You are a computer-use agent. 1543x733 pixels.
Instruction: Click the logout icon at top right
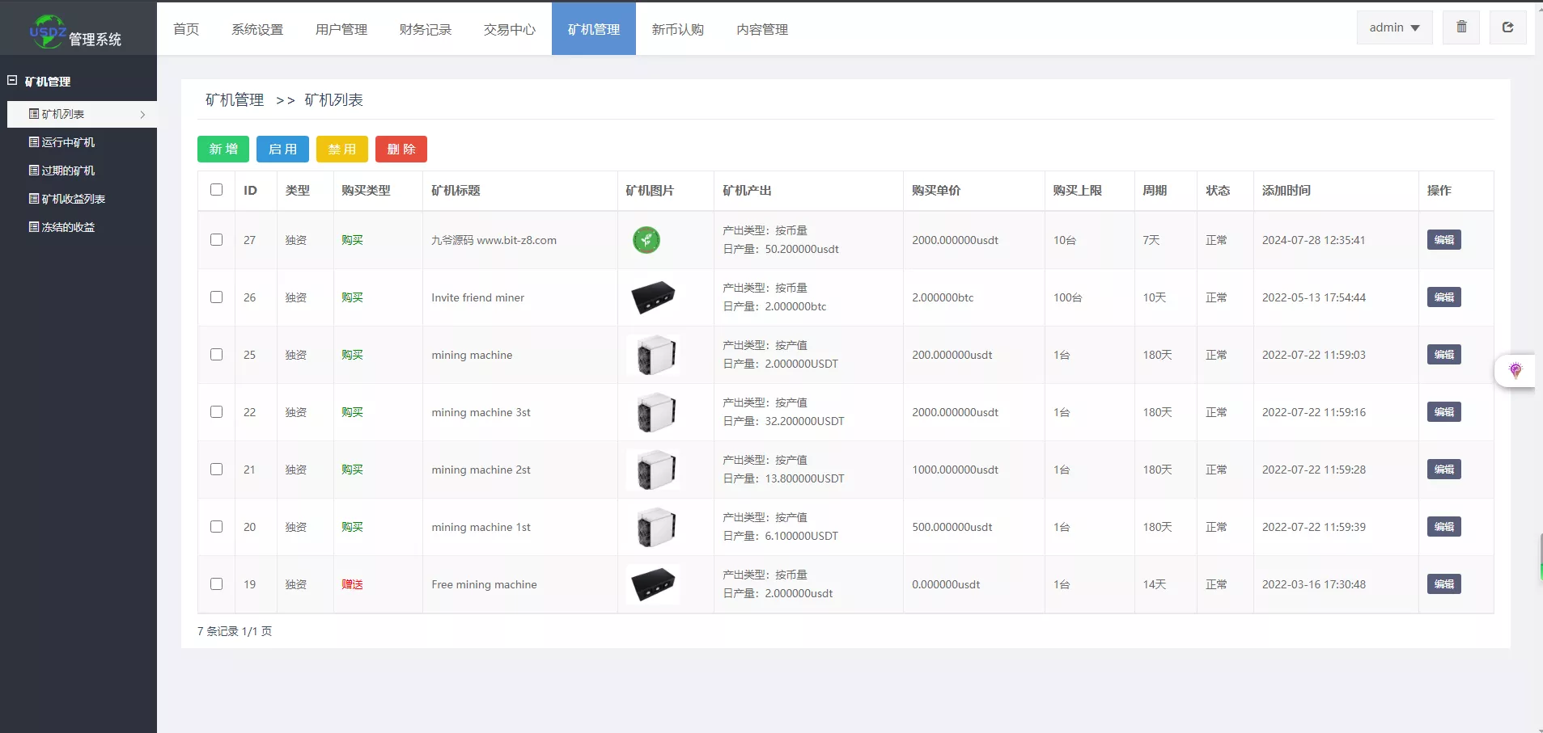1507,27
